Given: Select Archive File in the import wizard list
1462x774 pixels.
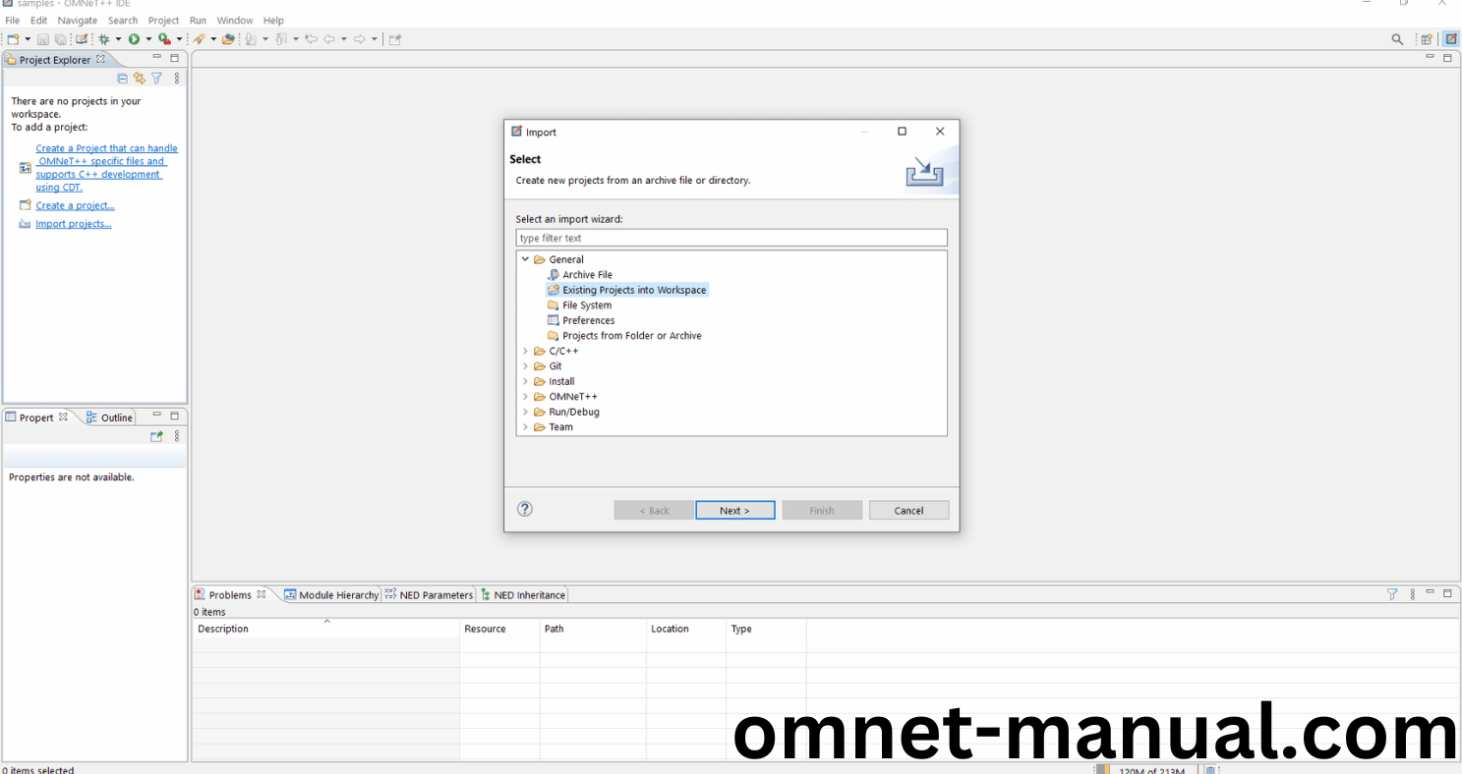Looking at the screenshot, I should pyautogui.click(x=587, y=275).
